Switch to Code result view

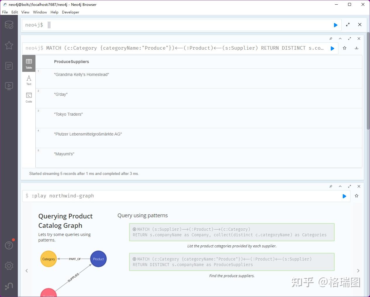coord(29,98)
